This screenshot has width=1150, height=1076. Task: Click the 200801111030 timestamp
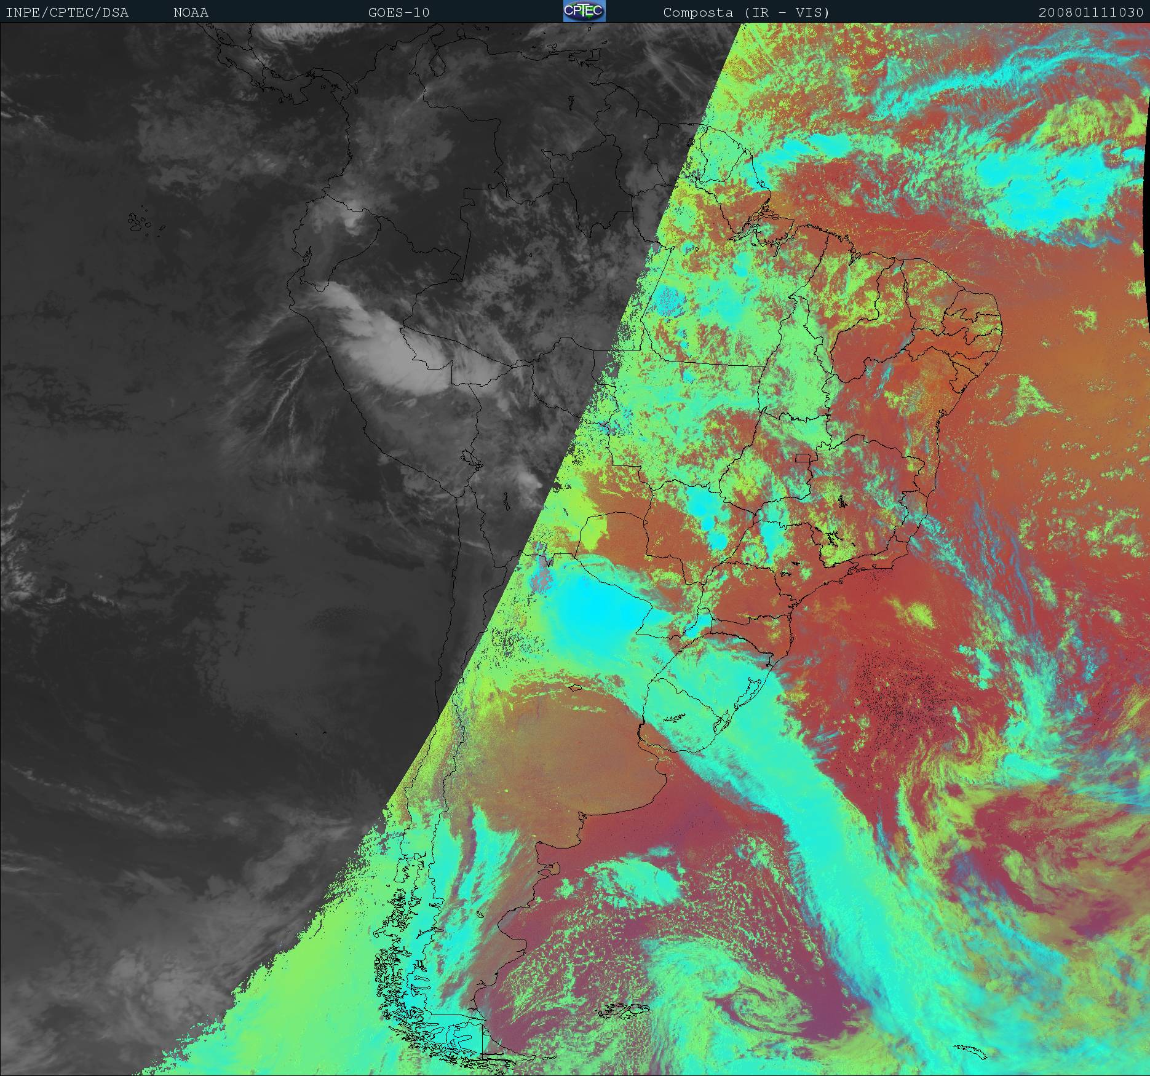coord(1091,12)
